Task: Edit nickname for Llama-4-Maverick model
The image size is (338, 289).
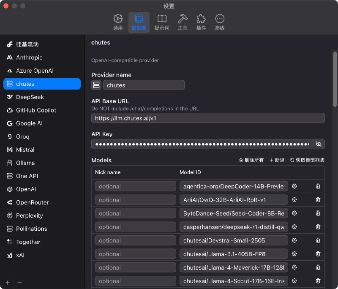Action: click(x=135, y=268)
